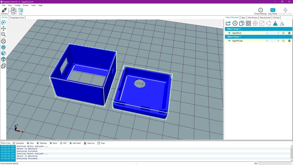Click the Export object arrow icon
Image resolution: width=293 pixels, height=165 pixels.
(228, 23)
